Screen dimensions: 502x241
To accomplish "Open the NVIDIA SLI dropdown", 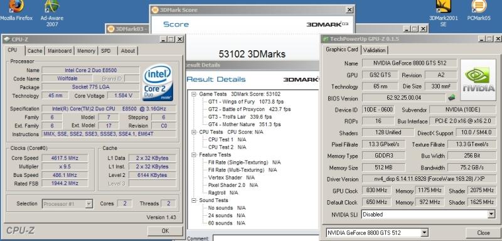I will click(492, 214).
